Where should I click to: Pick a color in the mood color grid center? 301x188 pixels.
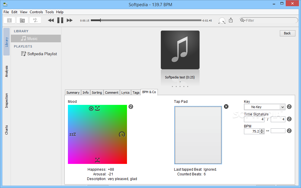tap(97, 134)
